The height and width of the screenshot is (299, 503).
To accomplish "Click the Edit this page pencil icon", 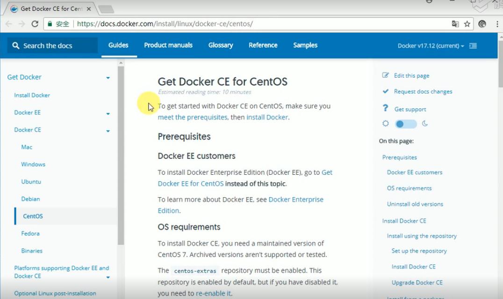I will [386, 75].
